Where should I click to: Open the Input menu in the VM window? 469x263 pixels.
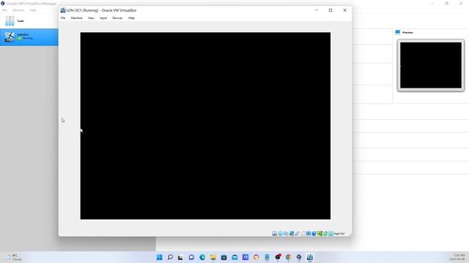pos(103,18)
